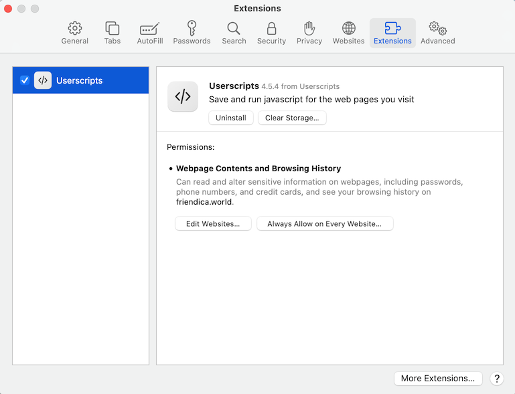Open the help question mark button
The width and height of the screenshot is (515, 394).
click(497, 379)
